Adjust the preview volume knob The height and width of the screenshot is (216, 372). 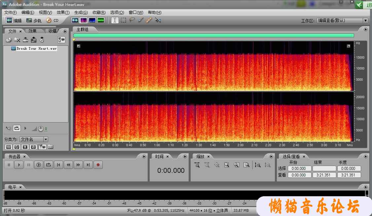click(x=41, y=129)
